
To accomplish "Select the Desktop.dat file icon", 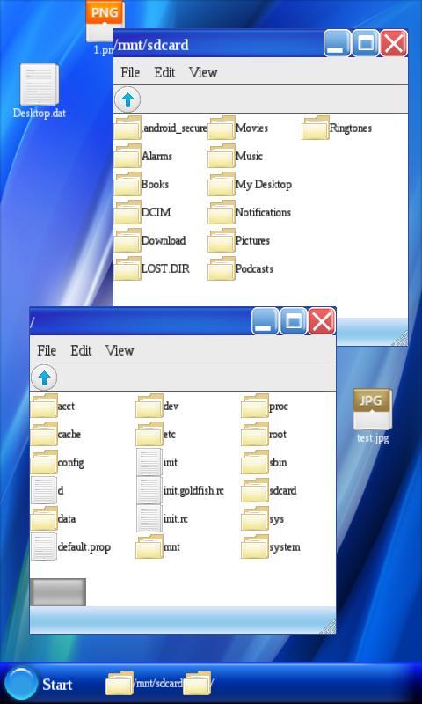I will coord(39,92).
